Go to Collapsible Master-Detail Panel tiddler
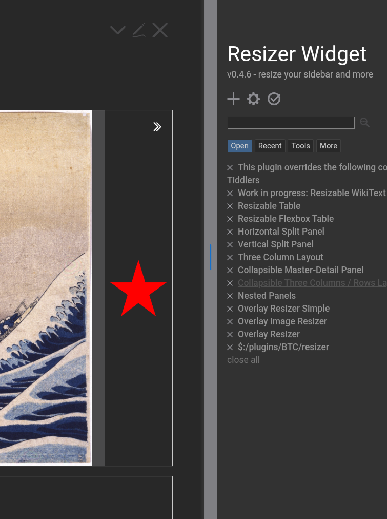The height and width of the screenshot is (519, 387). (x=301, y=270)
